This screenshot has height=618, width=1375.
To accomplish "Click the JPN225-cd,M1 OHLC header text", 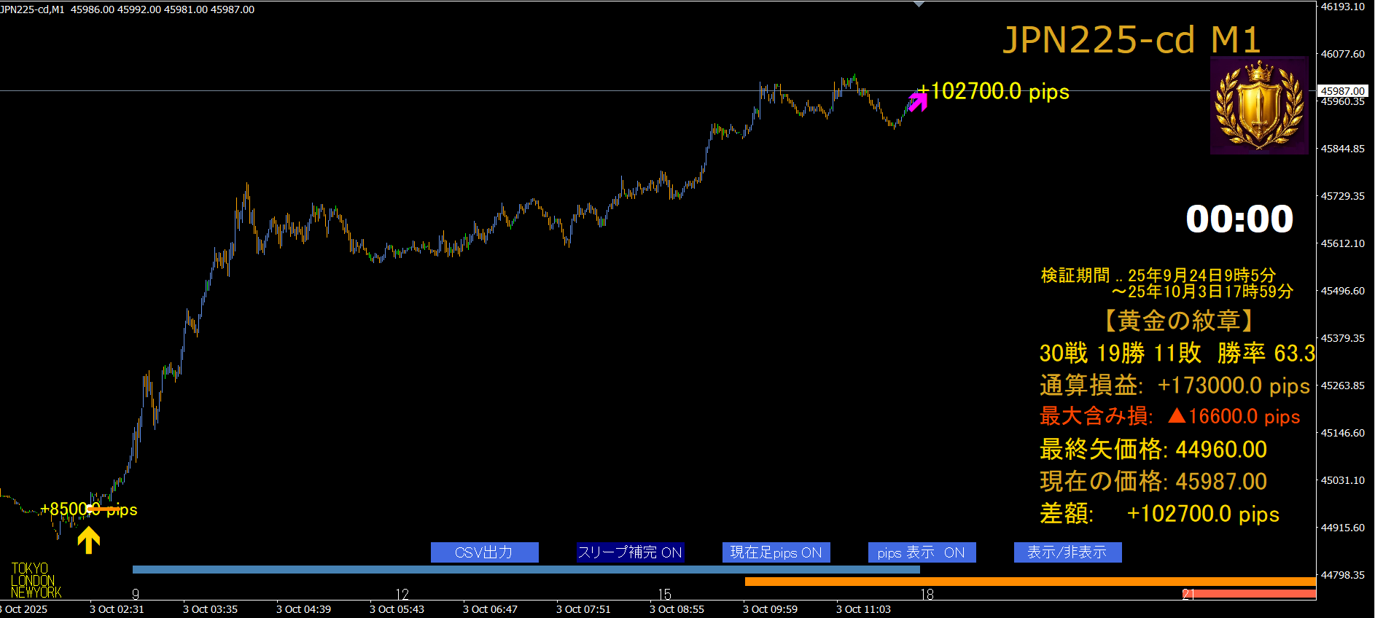I will click(x=128, y=9).
